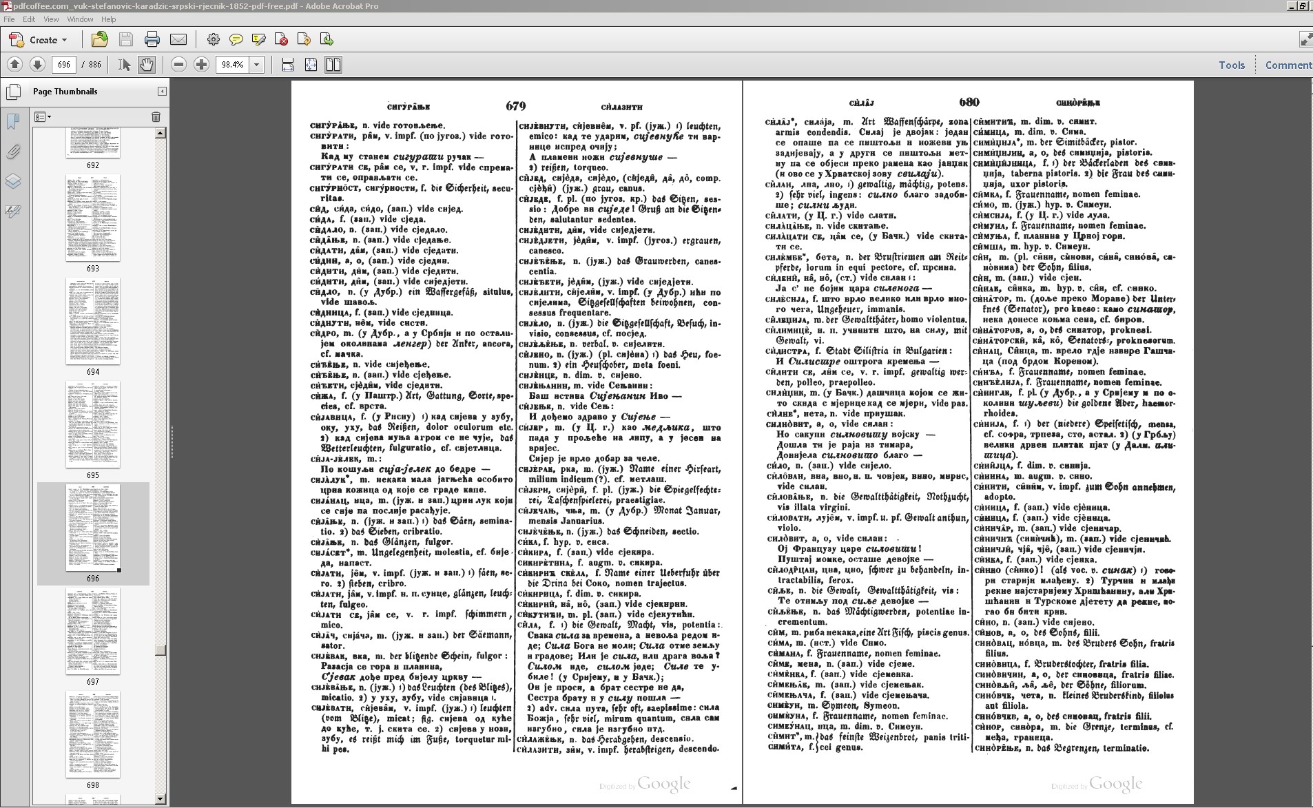This screenshot has width=1313, height=808.
Task: Open the Edit menu
Action: click(x=29, y=19)
